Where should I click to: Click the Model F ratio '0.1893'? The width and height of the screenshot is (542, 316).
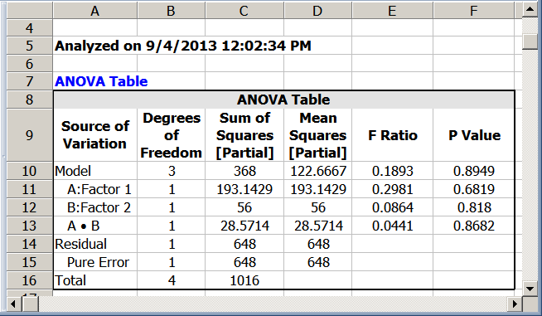(x=392, y=171)
